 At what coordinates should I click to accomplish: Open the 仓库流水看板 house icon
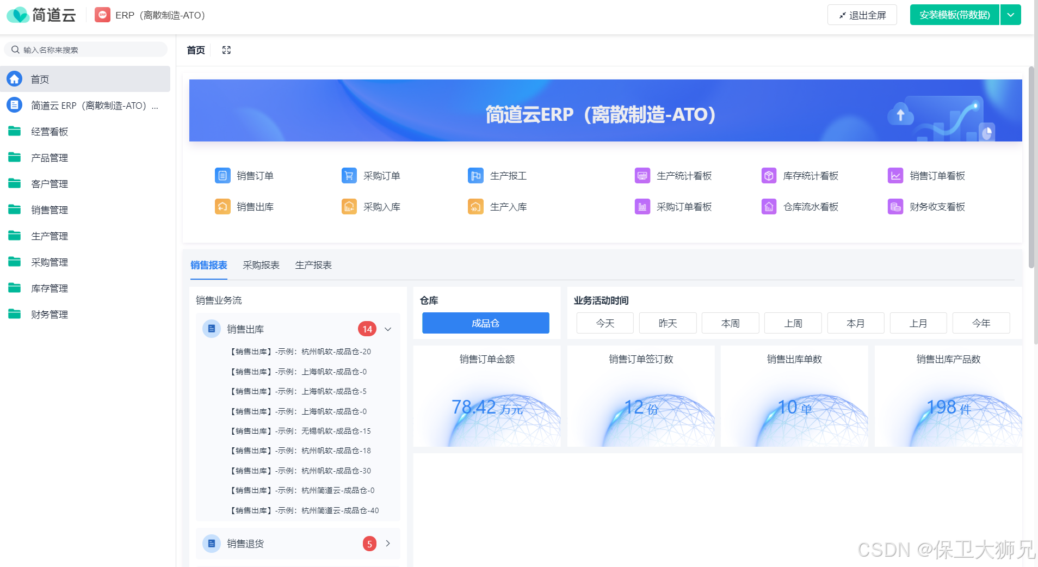pyautogui.click(x=769, y=207)
